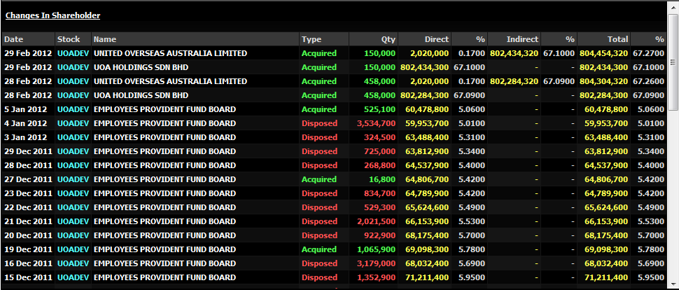Screen dimensions: 679x290
Task: Sort by the Total column header
Action: 604,39
